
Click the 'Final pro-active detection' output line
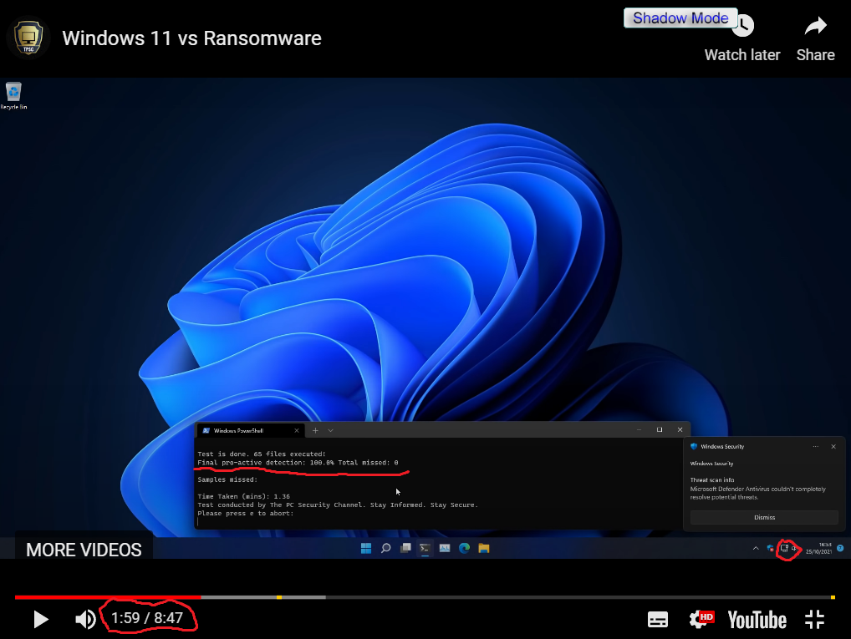coord(298,463)
